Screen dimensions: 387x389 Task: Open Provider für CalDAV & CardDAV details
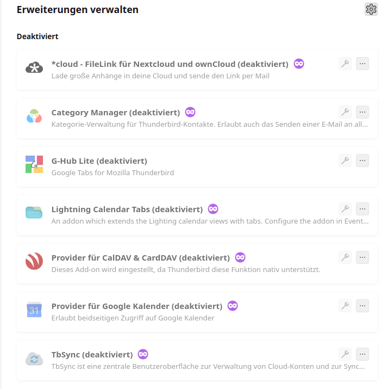click(x=141, y=258)
